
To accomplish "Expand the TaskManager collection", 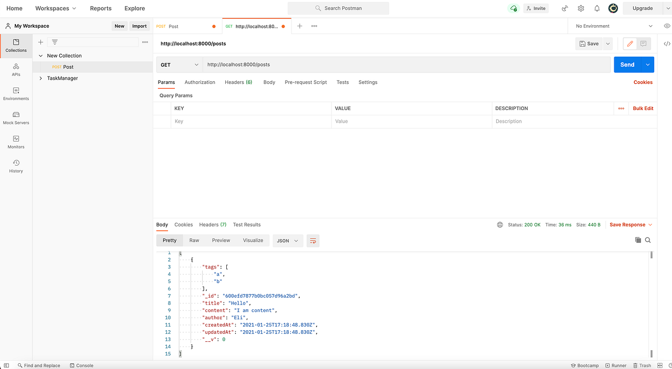I will click(40, 78).
